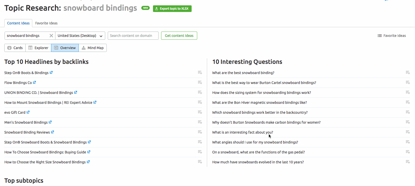
Task: Add Step On® Boots & Bindings headline to favorites
Action: tap(200, 73)
